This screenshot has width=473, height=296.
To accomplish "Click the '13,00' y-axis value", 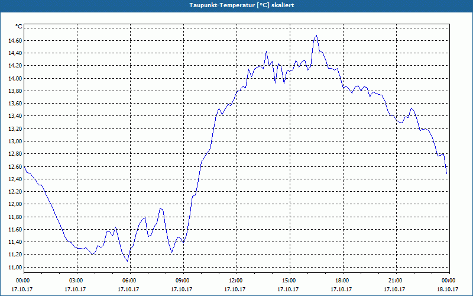I will point(15,141).
